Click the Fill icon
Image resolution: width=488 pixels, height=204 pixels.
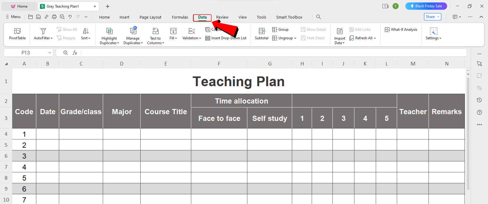pyautogui.click(x=173, y=31)
